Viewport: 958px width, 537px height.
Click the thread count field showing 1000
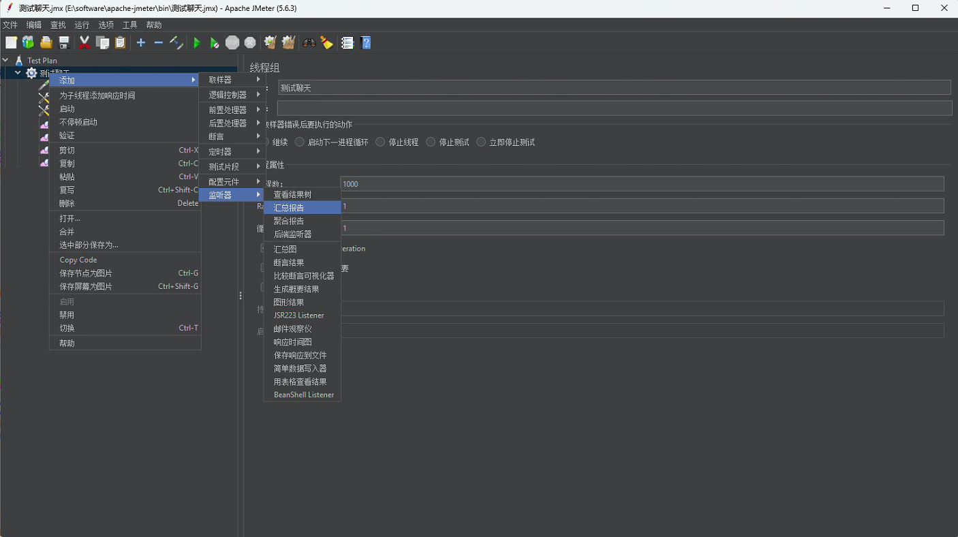click(640, 184)
